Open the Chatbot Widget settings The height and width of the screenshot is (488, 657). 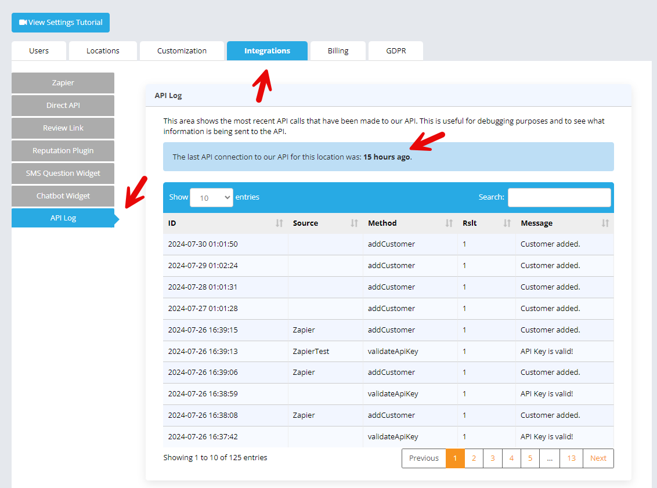(x=63, y=196)
